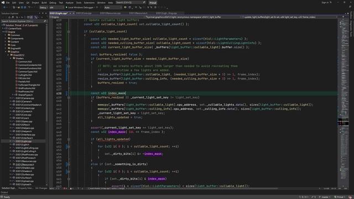Click the editor vertical scrollbar map
Image resolution: width=354 pixels, height=199 pixels.
point(343,103)
